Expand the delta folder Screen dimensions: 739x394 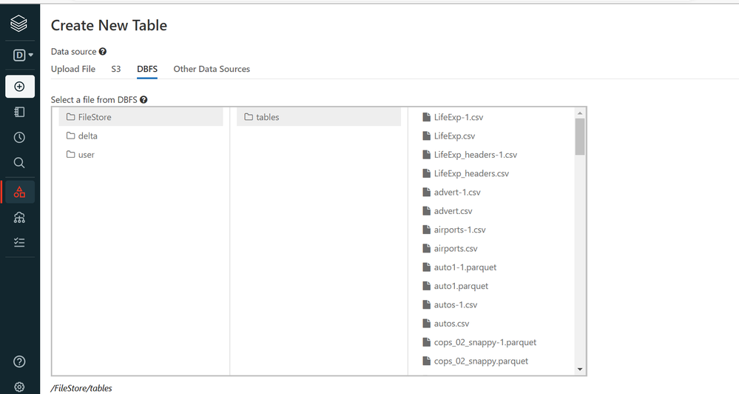coord(87,136)
